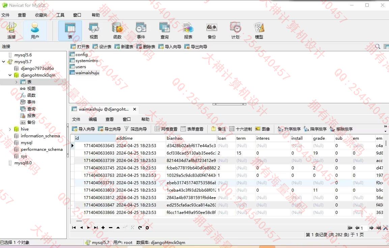Image resolution: width=389 pixels, height=248 pixels.
Task: Collapse the mysql5.7 connection node
Action: pyautogui.click(x=3, y=61)
